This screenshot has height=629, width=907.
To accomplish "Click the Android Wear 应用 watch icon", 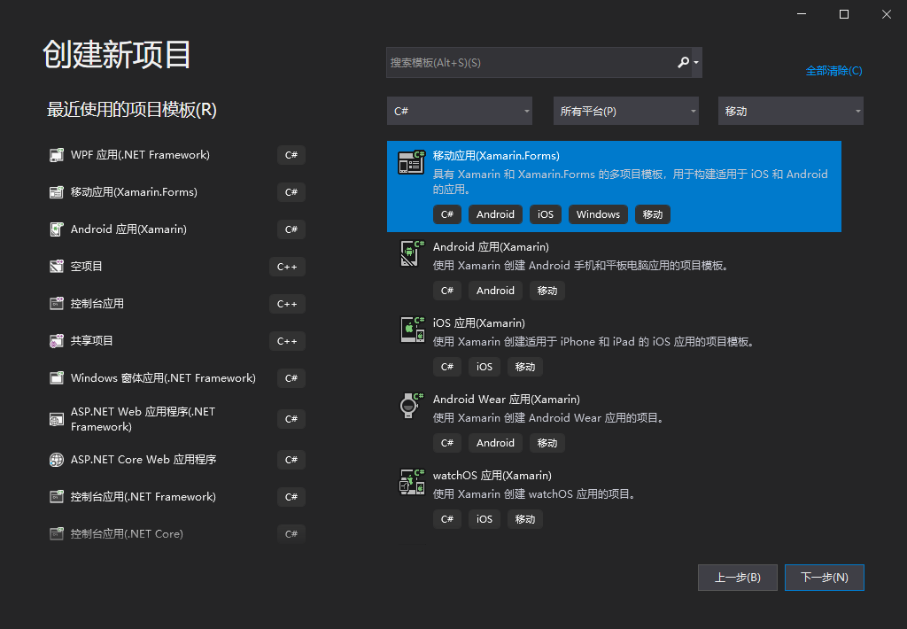I will coord(411,406).
